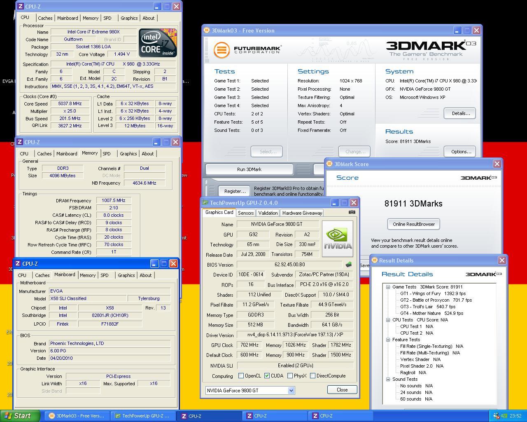Click the Bus Speed 201.5 MHz value
527x422 pixels.
(70, 119)
